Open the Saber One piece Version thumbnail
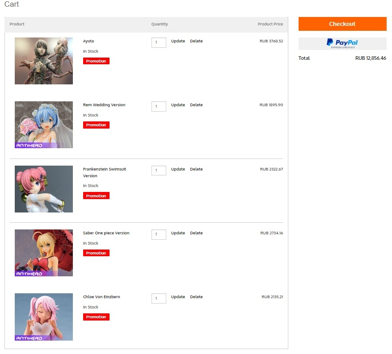This screenshot has width=392, height=354. pos(44,253)
